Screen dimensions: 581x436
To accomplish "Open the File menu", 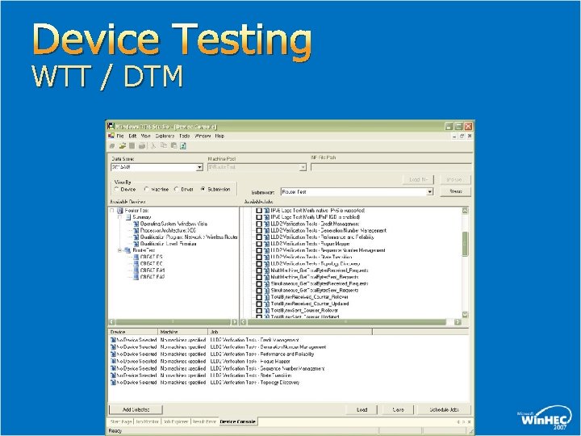I will (x=120, y=136).
